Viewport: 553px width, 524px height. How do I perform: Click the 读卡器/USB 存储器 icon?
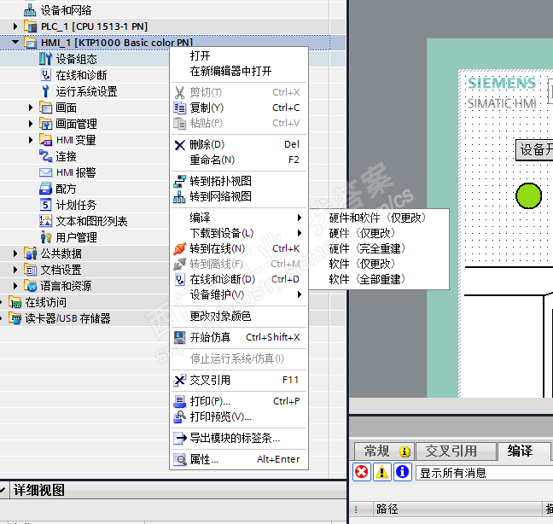pyautogui.click(x=15, y=318)
